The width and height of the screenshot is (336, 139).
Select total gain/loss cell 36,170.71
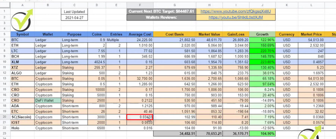pos(236,134)
